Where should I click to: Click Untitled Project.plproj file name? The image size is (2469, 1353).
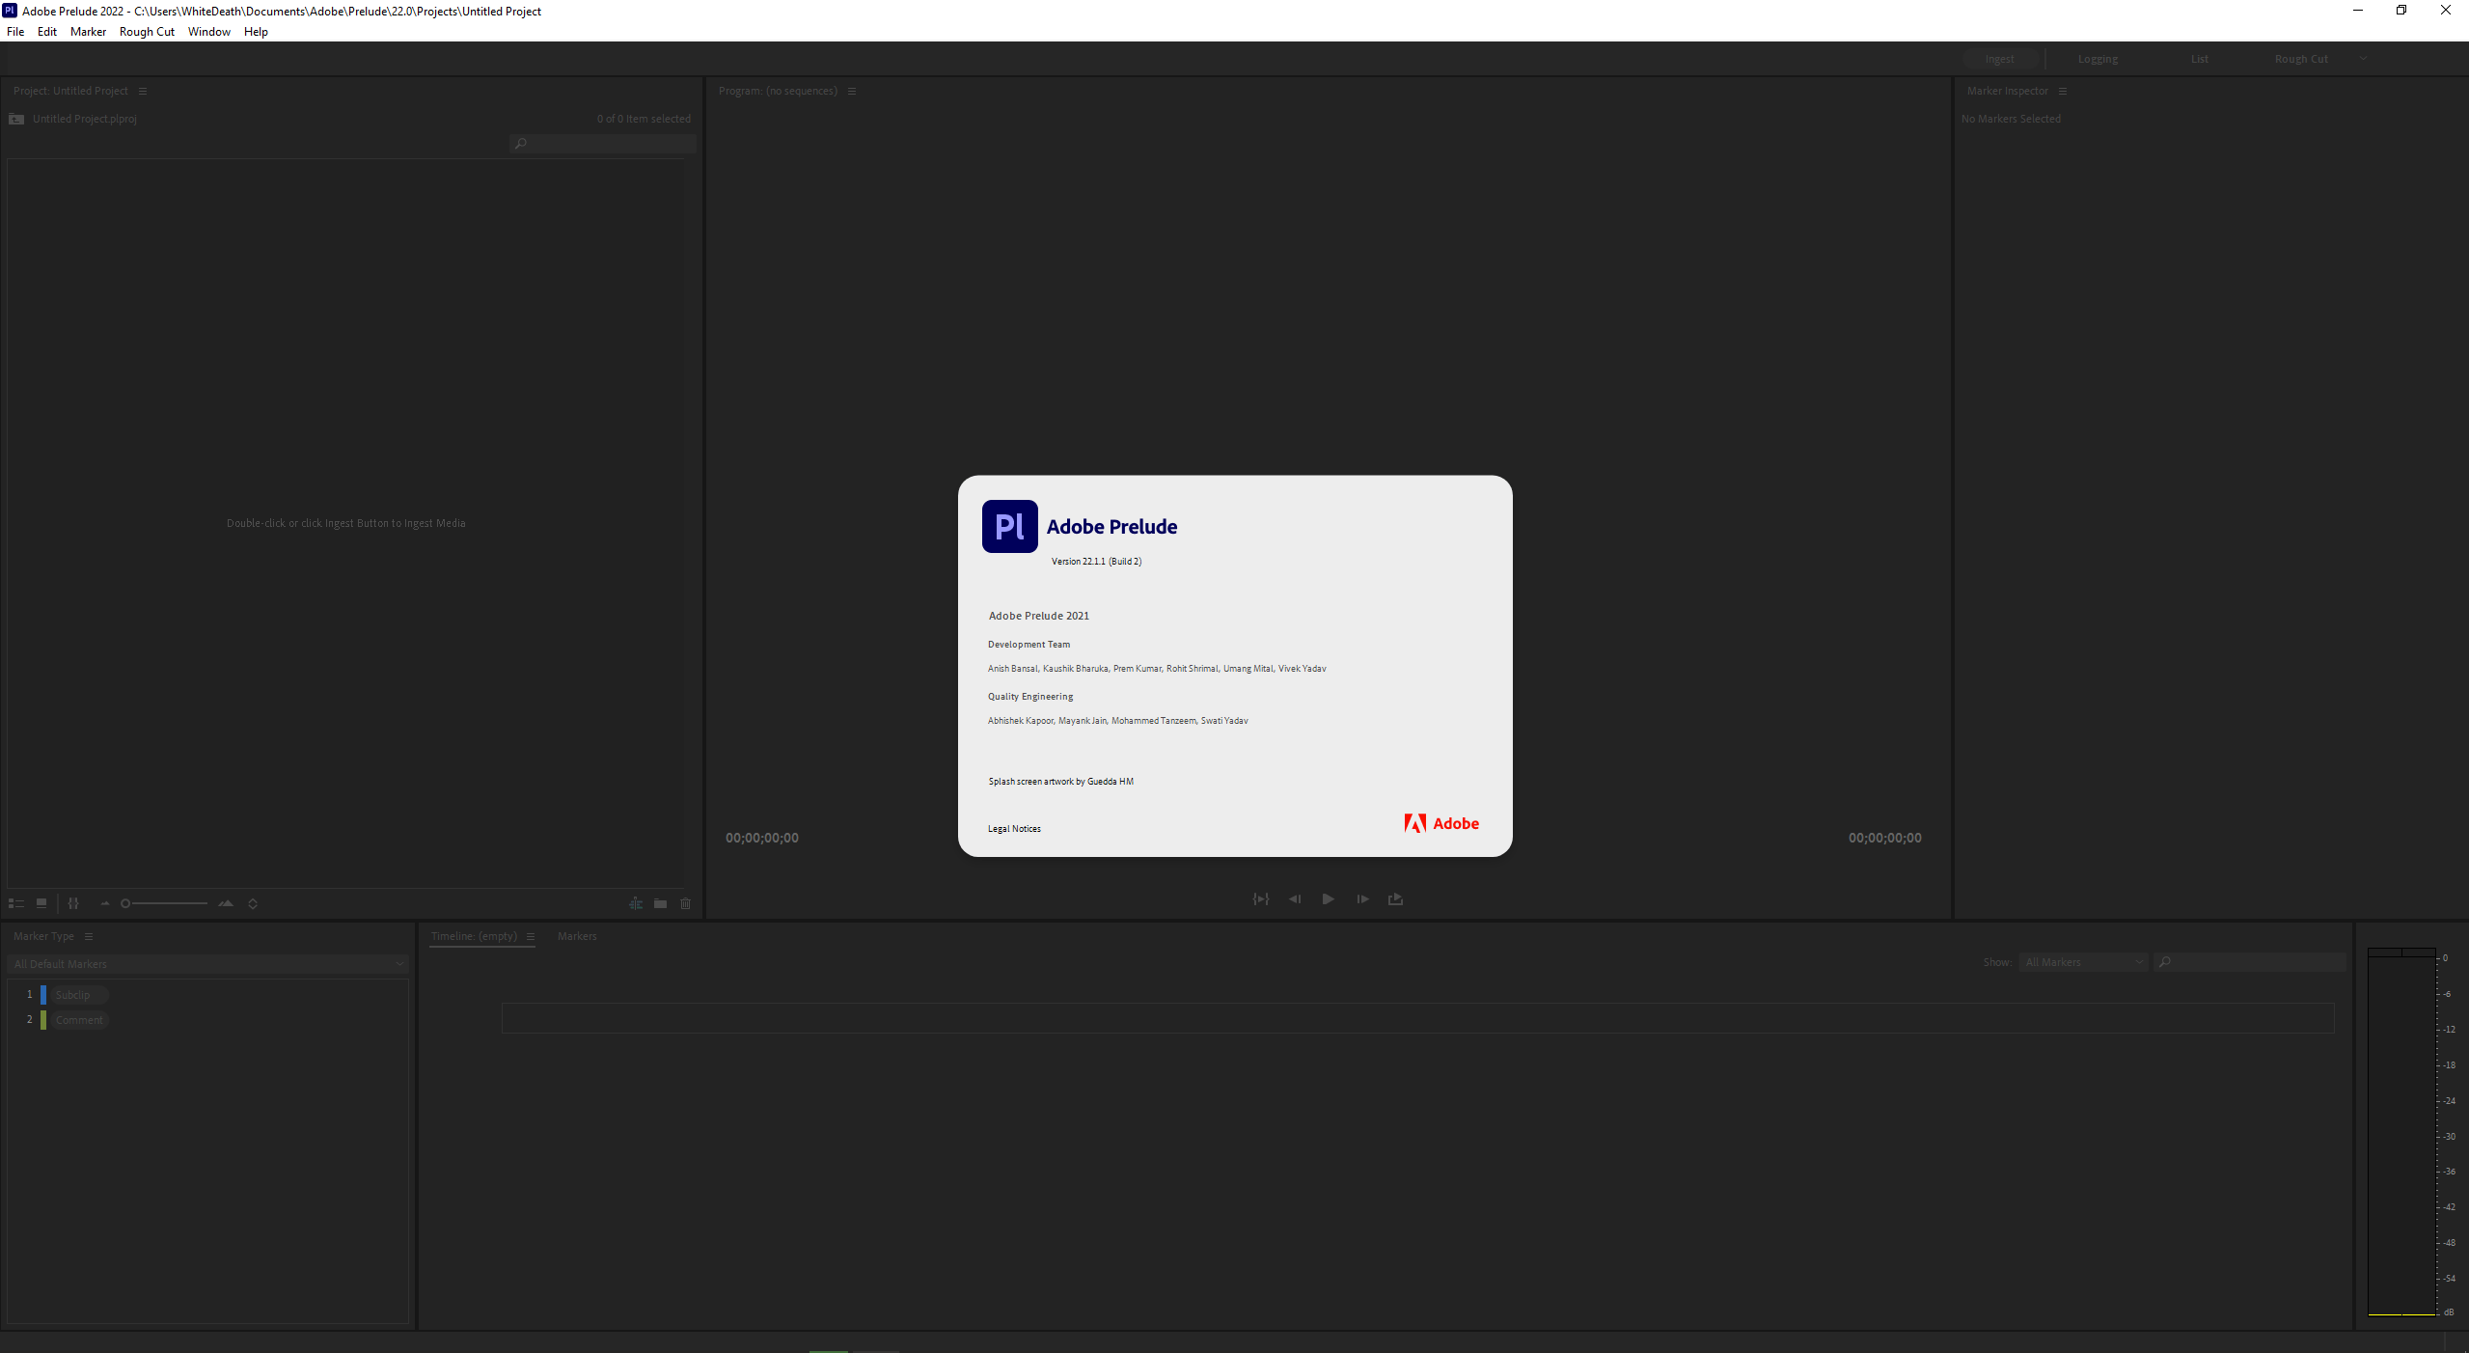point(85,119)
